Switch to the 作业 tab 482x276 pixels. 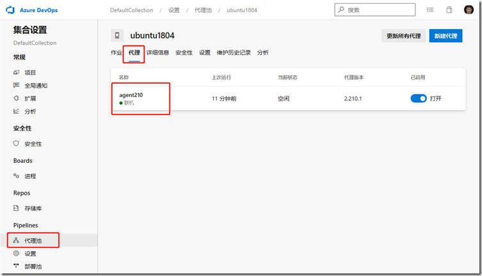(116, 53)
